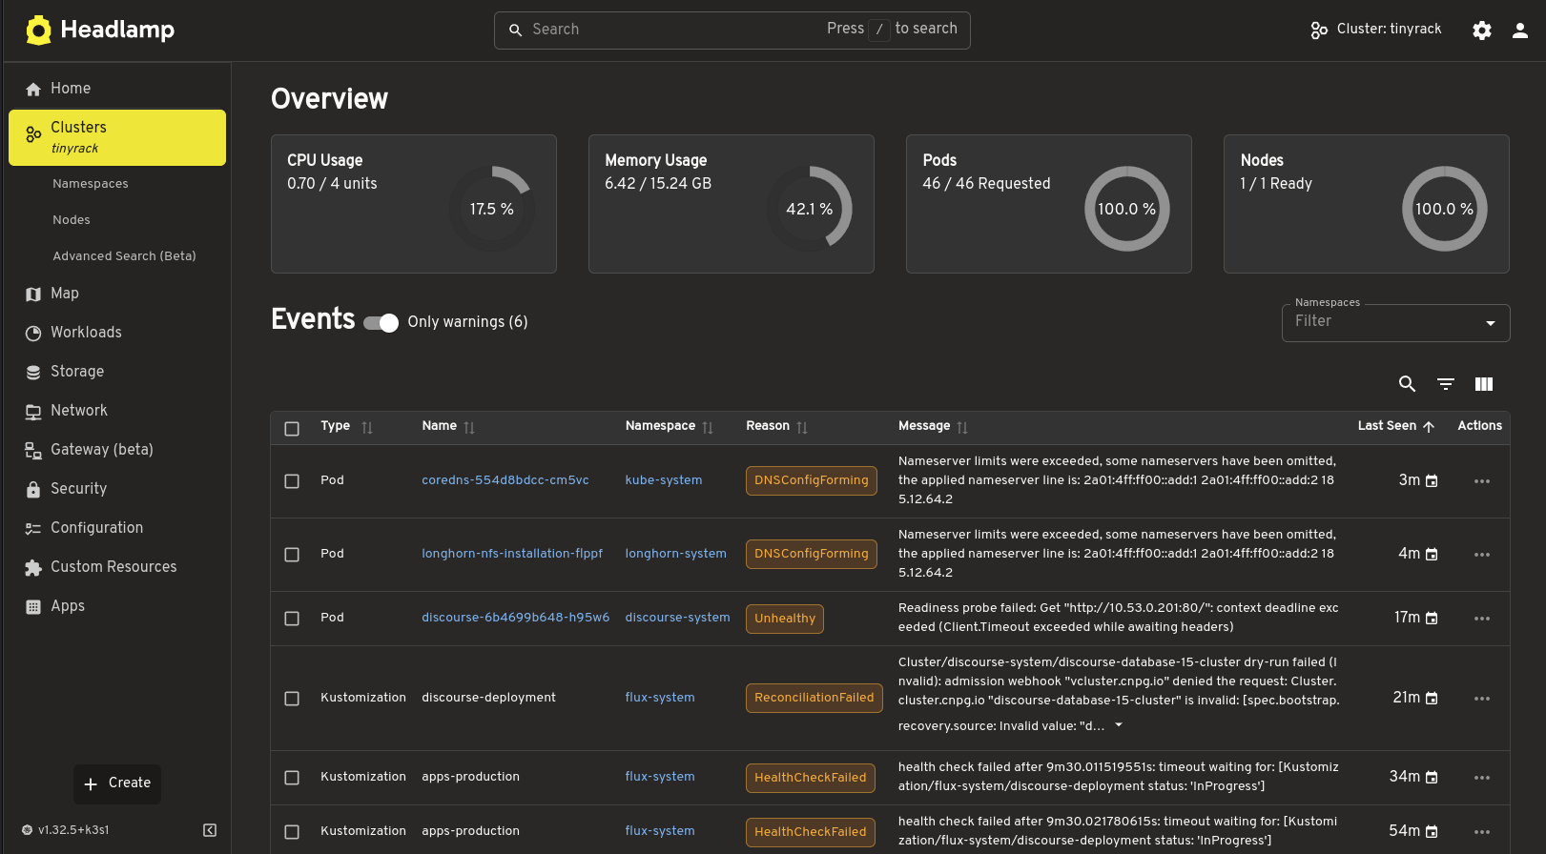The width and height of the screenshot is (1546, 854).
Task: Open the Clusters tinyrack menu item
Action: coord(117,137)
